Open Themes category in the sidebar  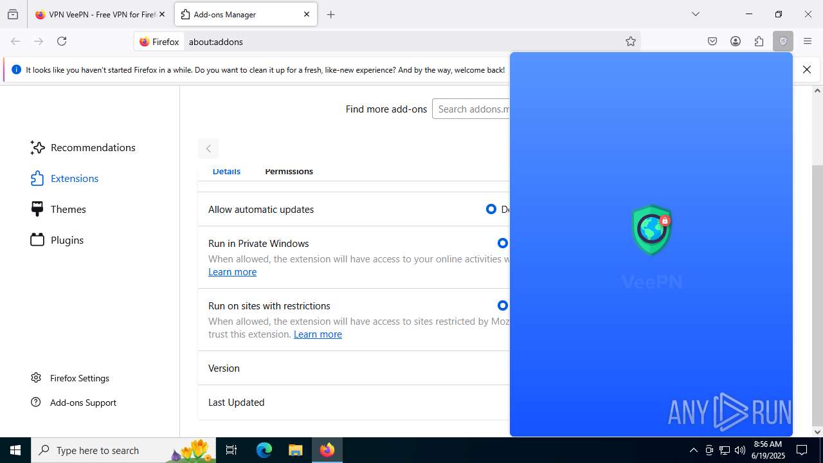(58, 209)
